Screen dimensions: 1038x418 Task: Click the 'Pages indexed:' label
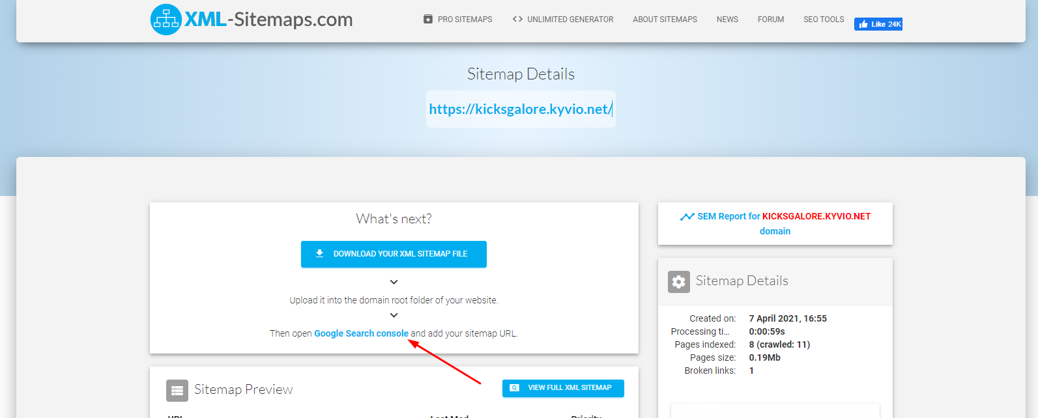coord(705,344)
